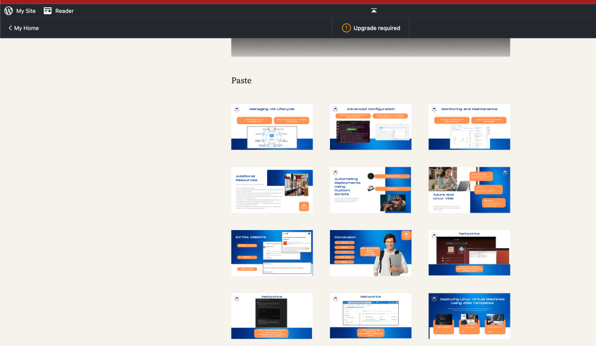Open Deploying Linux Virtual Machines Using ARM Templates slide
The image size is (596, 346).
tap(470, 316)
